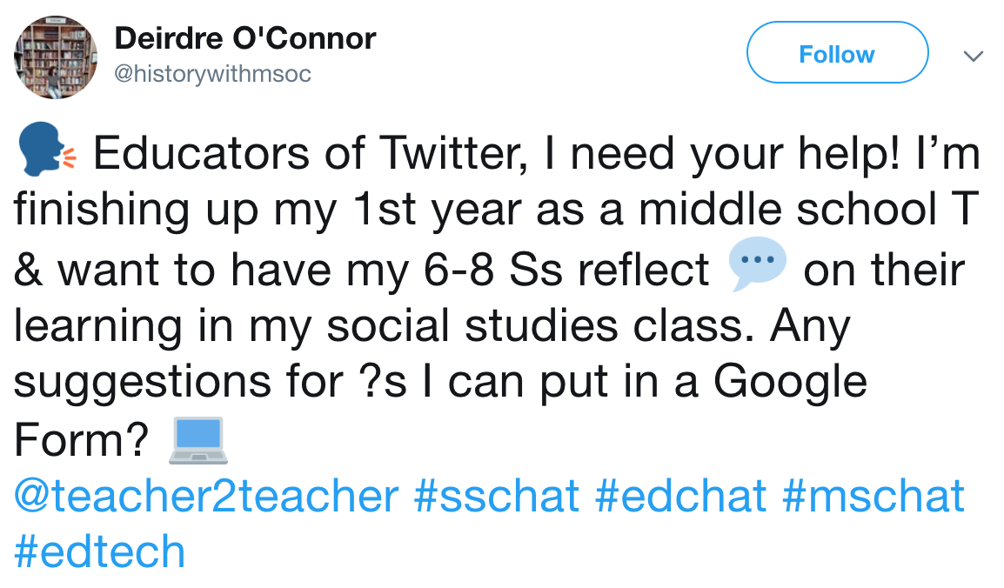Click the laptop emoji after Form?
This screenshot has height=588, width=1004.
(197, 439)
